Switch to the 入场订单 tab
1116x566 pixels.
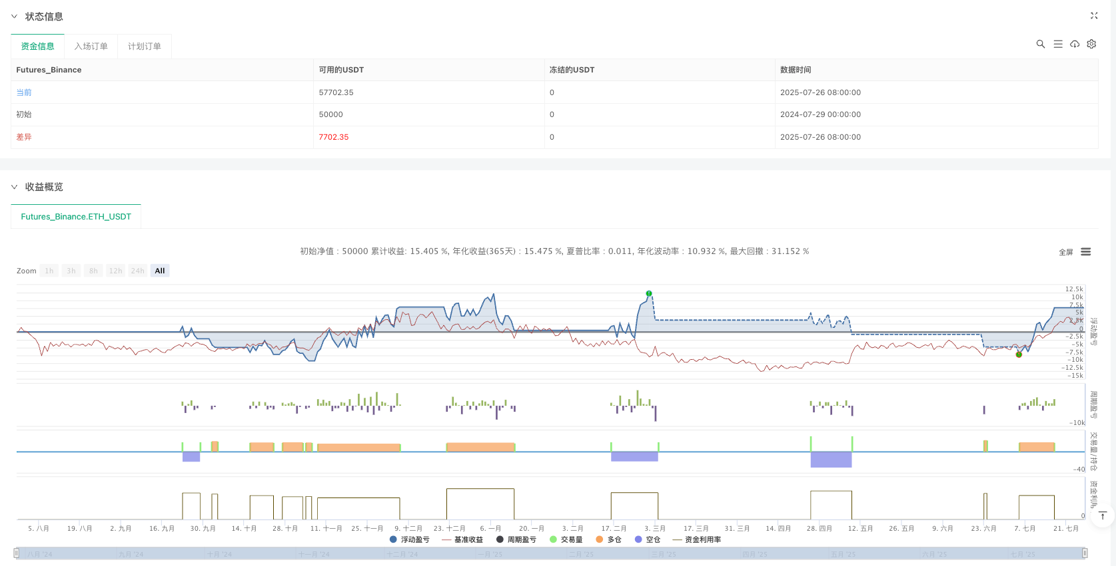click(91, 47)
